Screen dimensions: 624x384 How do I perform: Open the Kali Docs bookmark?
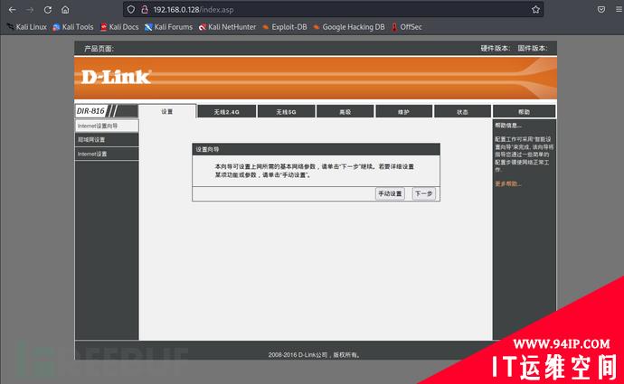pyautogui.click(x=119, y=27)
